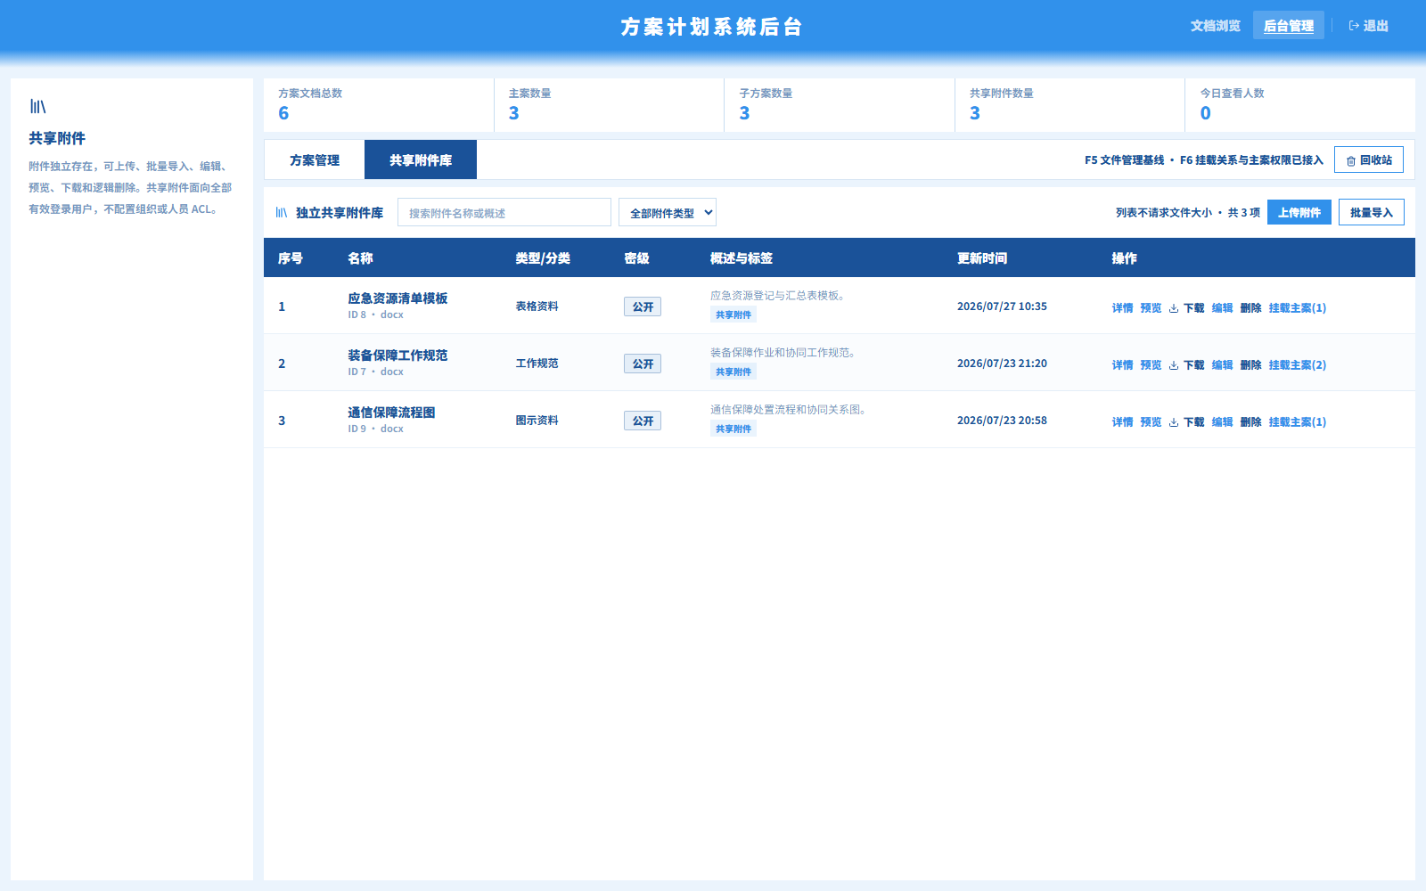Open 详情 for 通信保障流程图
1426x891 pixels.
tap(1122, 422)
